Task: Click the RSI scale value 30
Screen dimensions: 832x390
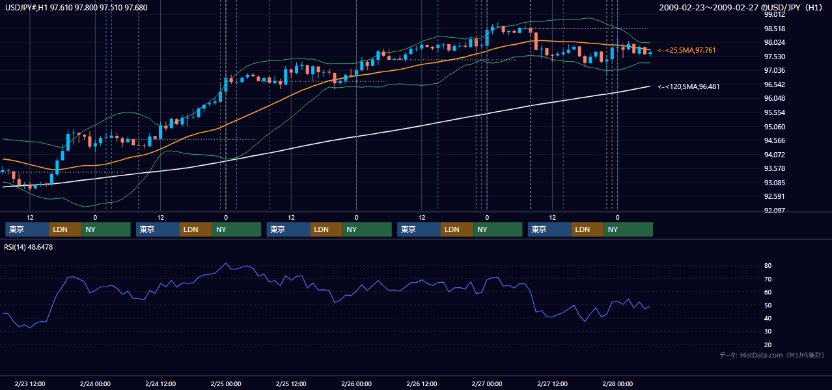Action: 768,331
